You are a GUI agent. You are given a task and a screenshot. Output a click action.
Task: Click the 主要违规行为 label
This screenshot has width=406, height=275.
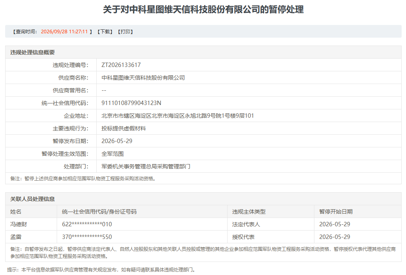[x=71, y=128]
